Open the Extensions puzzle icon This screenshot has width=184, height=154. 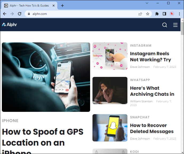pos(157,14)
